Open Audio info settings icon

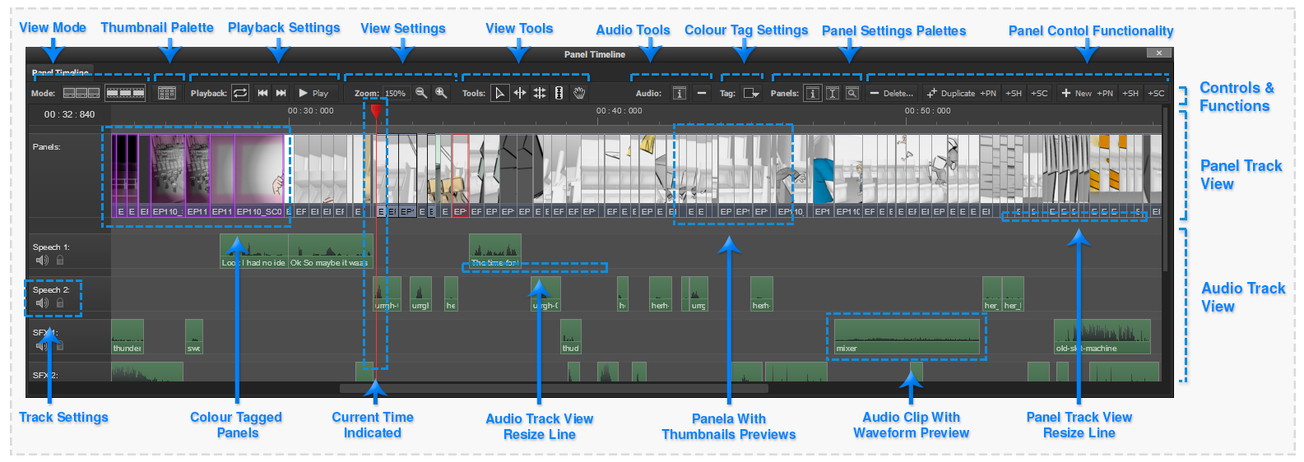[x=679, y=93]
